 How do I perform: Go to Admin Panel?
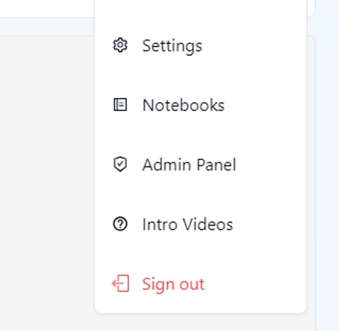(x=189, y=165)
